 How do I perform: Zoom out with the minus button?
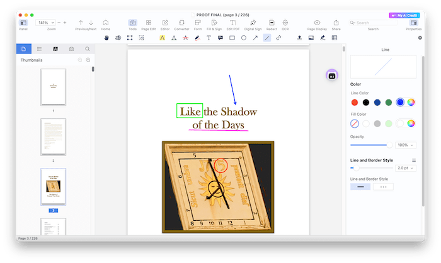coord(59,23)
